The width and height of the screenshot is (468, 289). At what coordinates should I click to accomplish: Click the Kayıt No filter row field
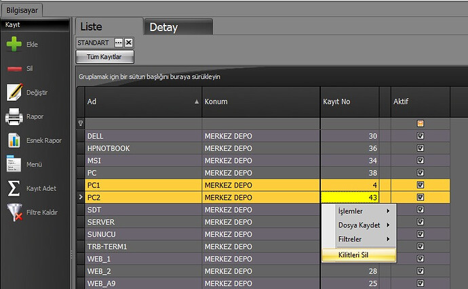click(349, 123)
